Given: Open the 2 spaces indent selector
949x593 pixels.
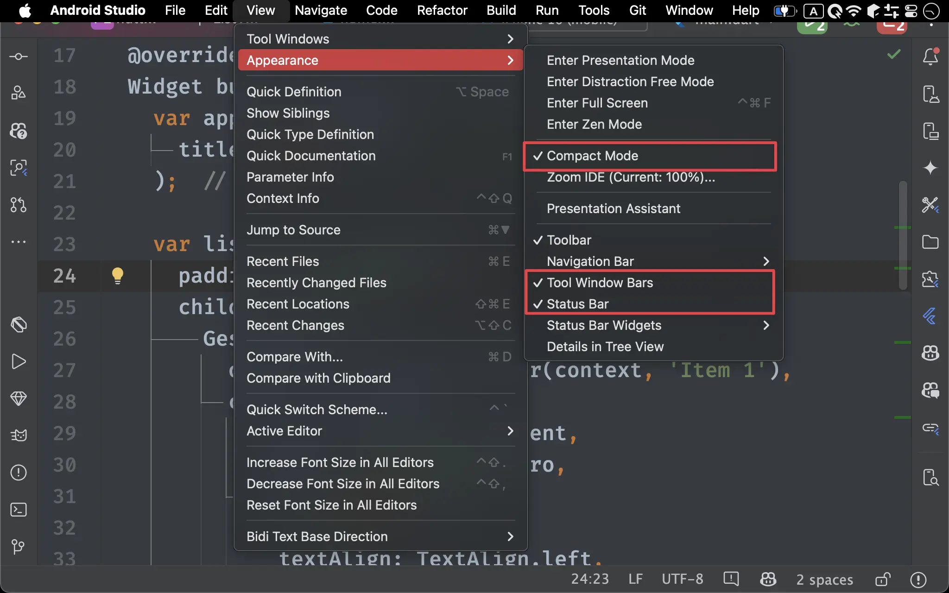Looking at the screenshot, I should coord(824,579).
